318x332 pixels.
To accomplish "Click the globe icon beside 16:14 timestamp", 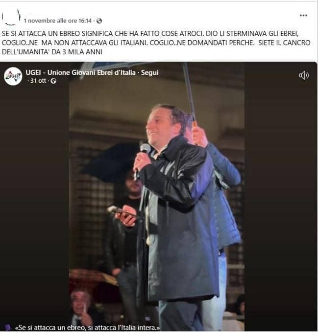I will (99, 21).
